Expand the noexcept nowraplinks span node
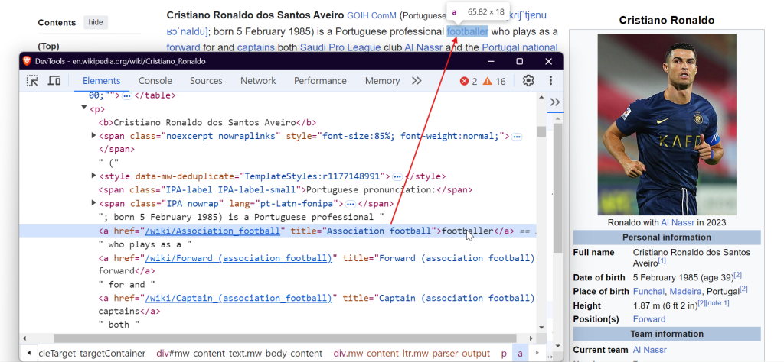 click(x=93, y=136)
